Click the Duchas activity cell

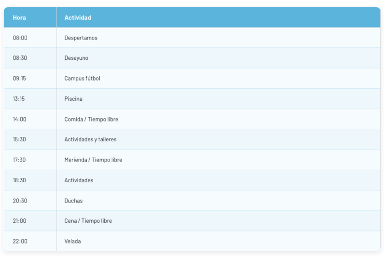click(x=73, y=201)
